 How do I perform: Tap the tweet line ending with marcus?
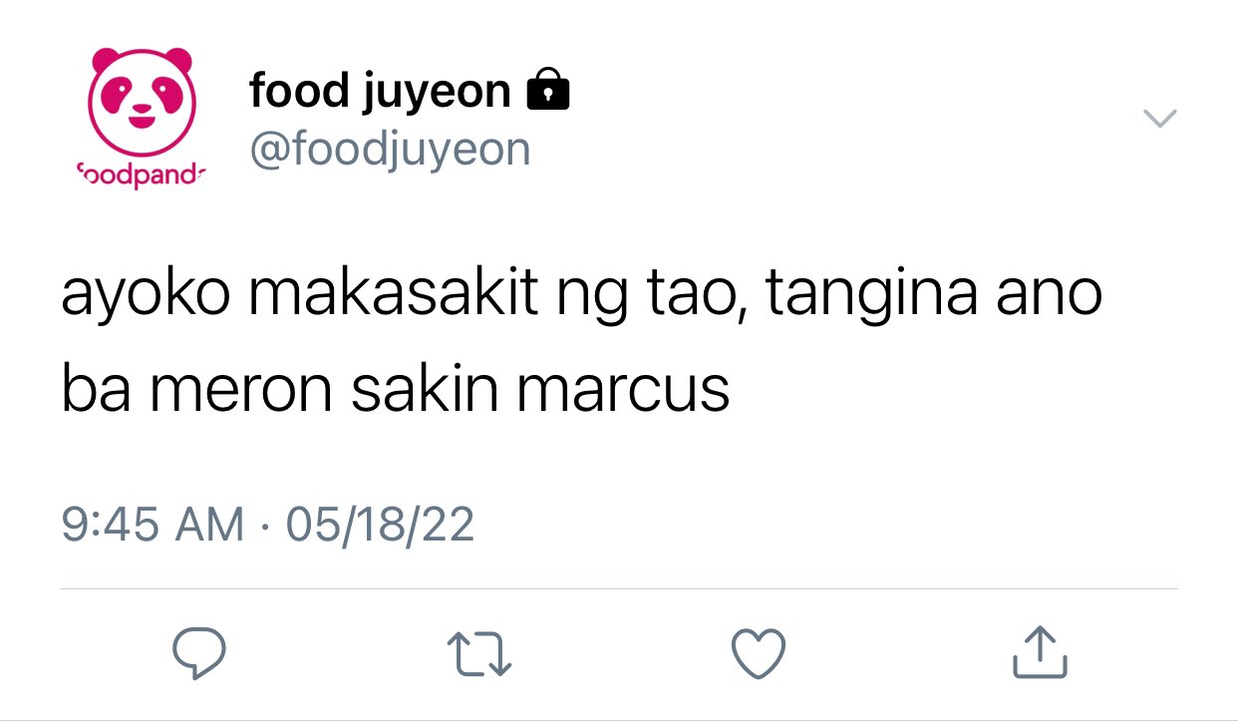point(396,390)
